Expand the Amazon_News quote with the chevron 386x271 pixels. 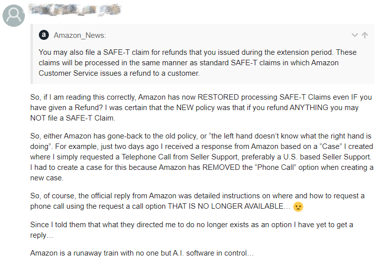pyautogui.click(x=355, y=35)
